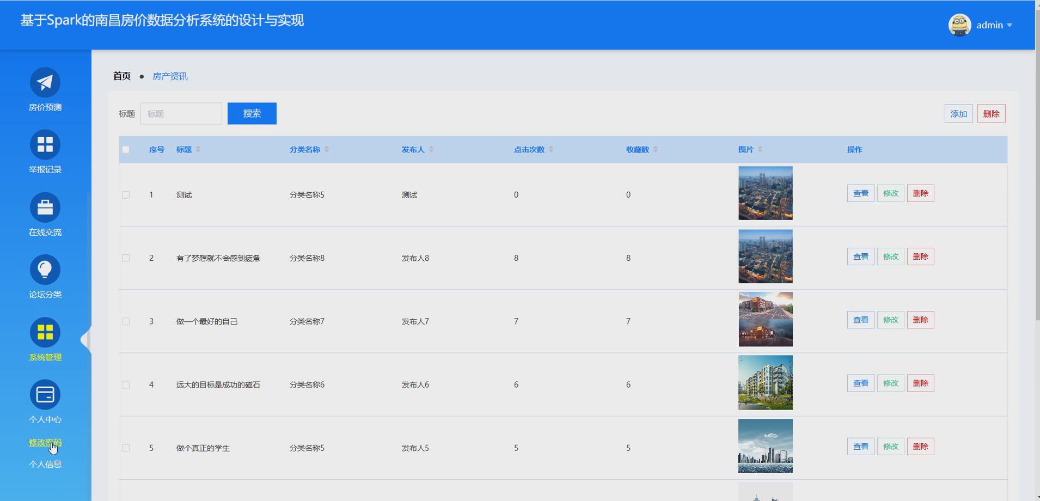The image size is (1040, 501).
Task: Click 删除 for row 3 发布人7
Action: pos(920,320)
